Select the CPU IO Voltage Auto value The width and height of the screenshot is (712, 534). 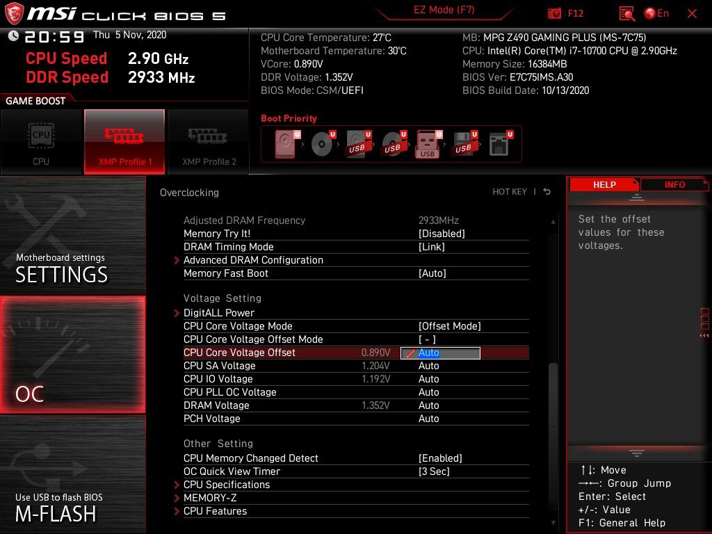[x=428, y=379]
